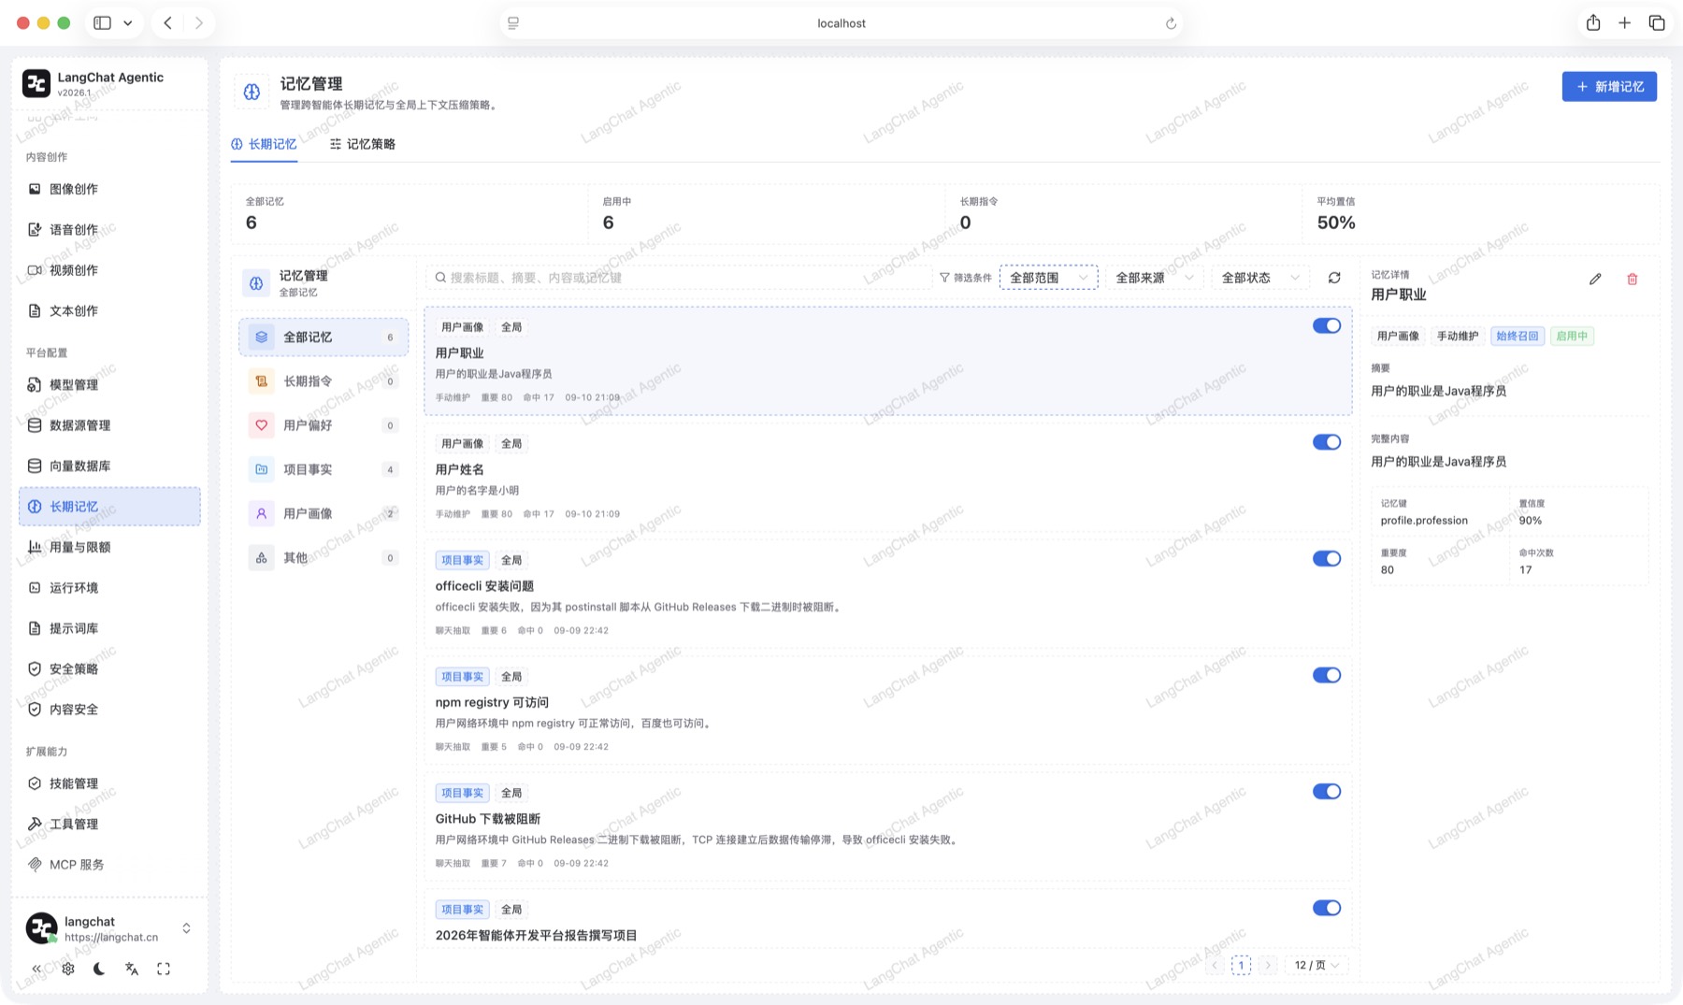The width and height of the screenshot is (1683, 1005).
Task: Open MCP 服务 in the sidebar
Action: [x=109, y=864]
